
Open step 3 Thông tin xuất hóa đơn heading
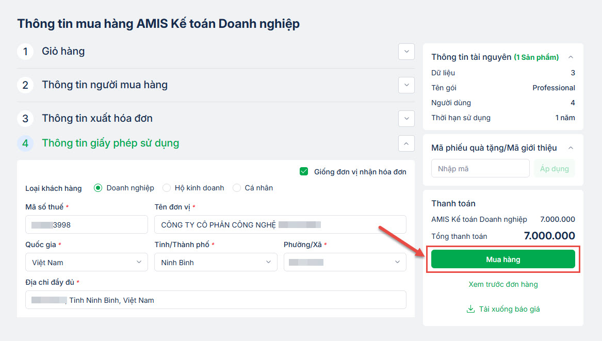point(97,118)
